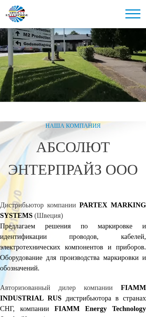Open the hamburger navigation menu

click(133, 14)
